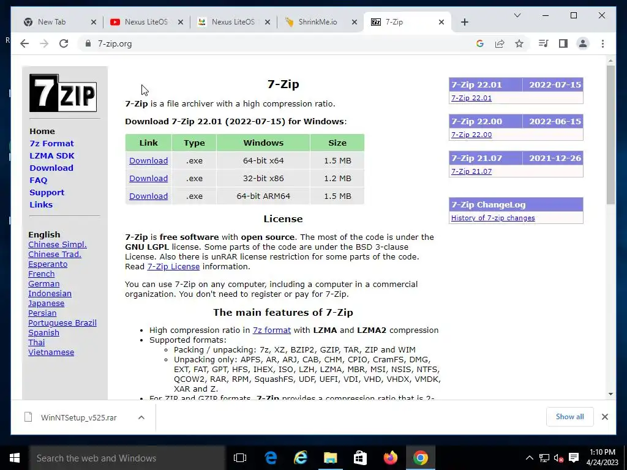Click the 7-ZIP logo image

pos(63,93)
